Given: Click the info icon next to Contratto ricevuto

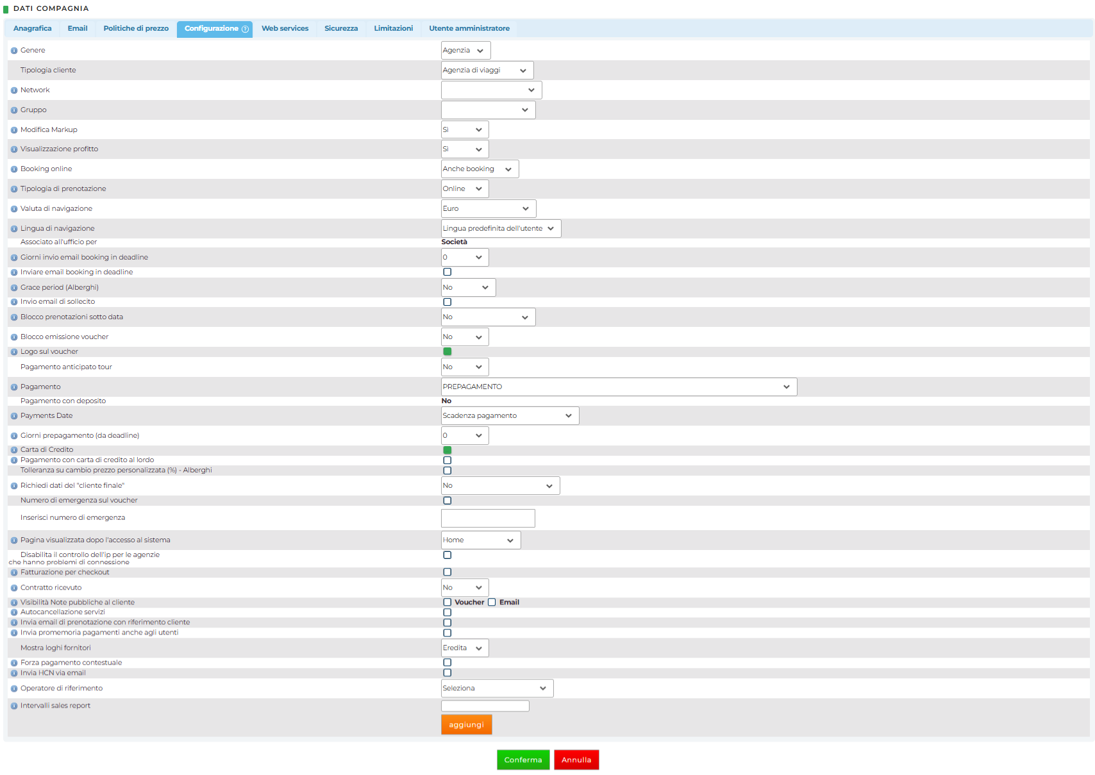Looking at the screenshot, I should coord(14,588).
